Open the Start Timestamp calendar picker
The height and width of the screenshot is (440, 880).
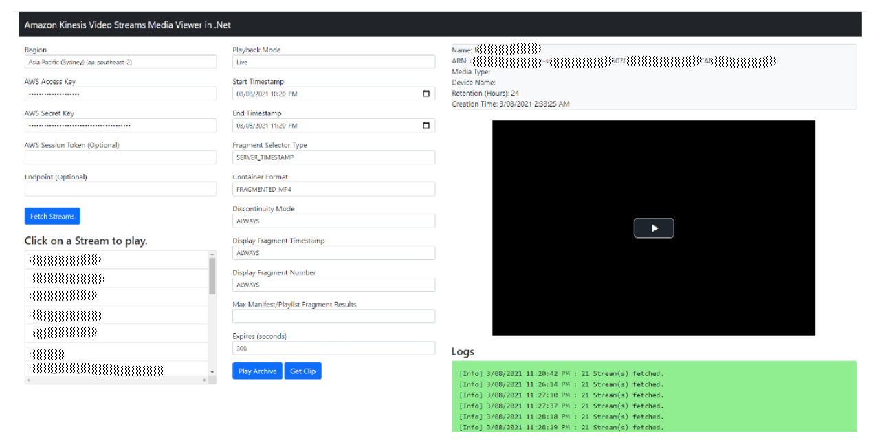[427, 93]
